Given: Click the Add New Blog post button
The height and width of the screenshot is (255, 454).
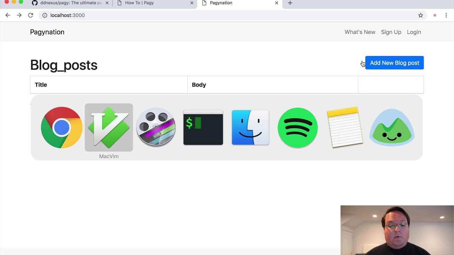Looking at the screenshot, I should 394,63.
